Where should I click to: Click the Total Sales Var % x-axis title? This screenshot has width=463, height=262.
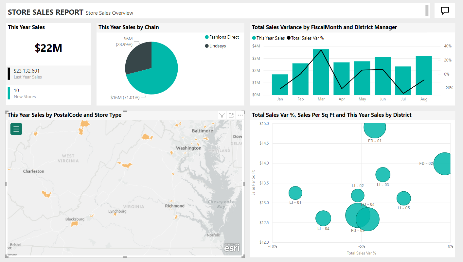pos(361,253)
